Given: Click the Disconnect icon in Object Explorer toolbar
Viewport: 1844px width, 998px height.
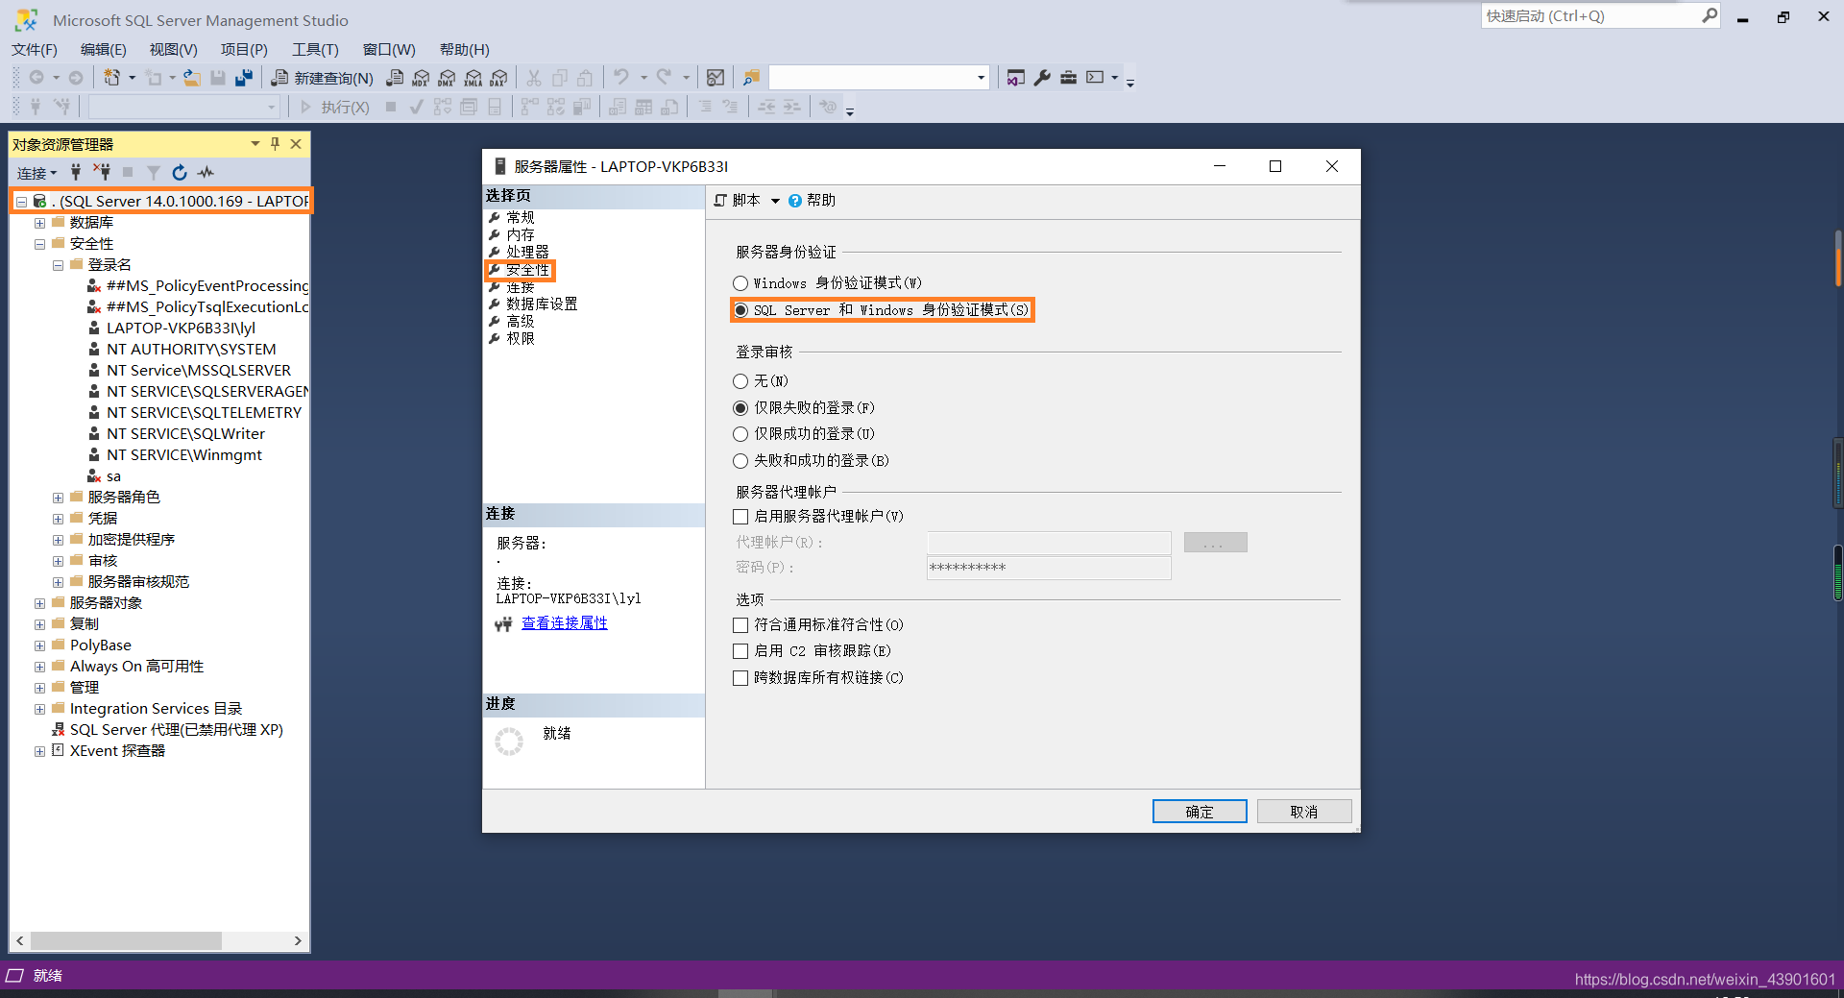Looking at the screenshot, I should click(102, 172).
